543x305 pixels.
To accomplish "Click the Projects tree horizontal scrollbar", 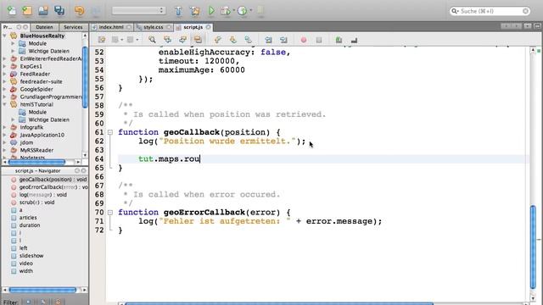I will pos(36,162).
